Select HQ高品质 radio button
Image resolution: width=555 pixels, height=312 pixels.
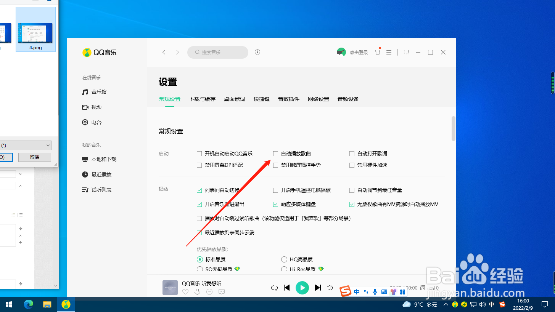[284, 259]
